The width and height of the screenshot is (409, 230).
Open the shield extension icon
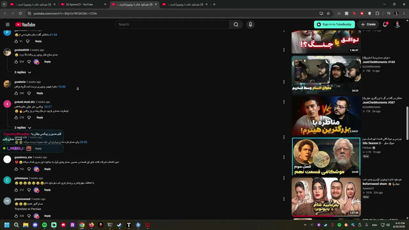click(370, 13)
